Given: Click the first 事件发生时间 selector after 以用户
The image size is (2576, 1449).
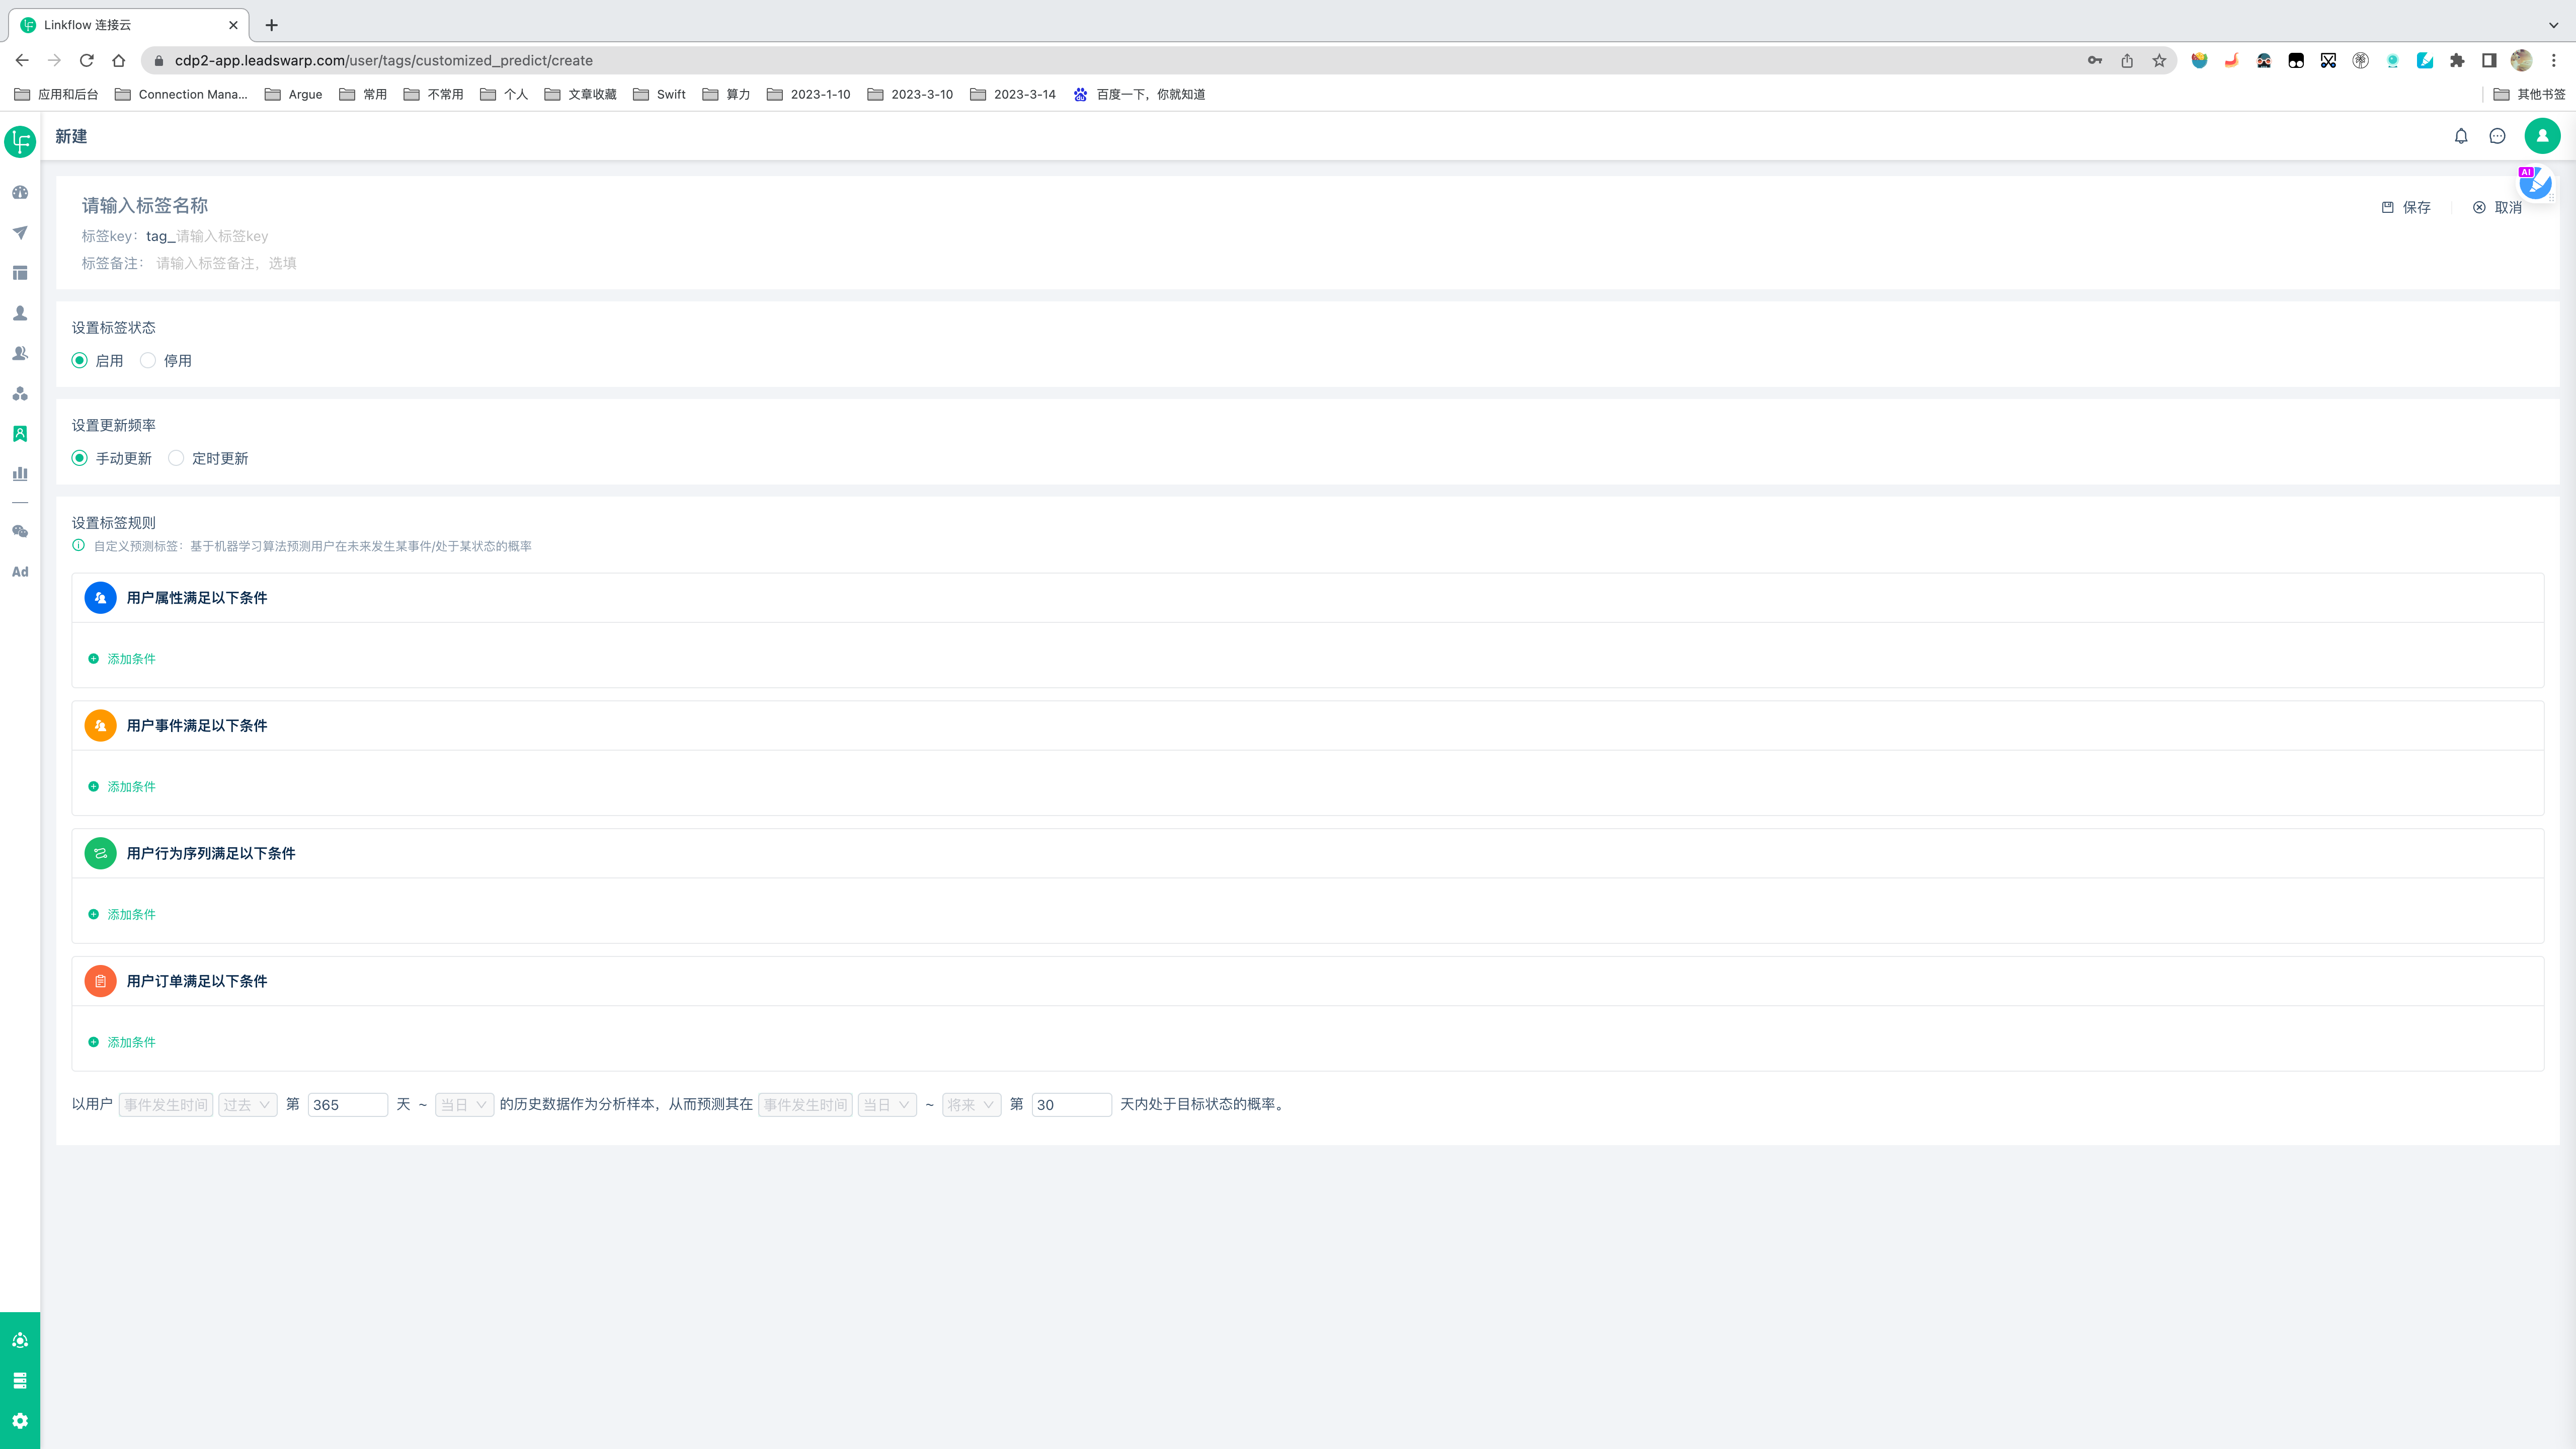Looking at the screenshot, I should click(x=166, y=1105).
